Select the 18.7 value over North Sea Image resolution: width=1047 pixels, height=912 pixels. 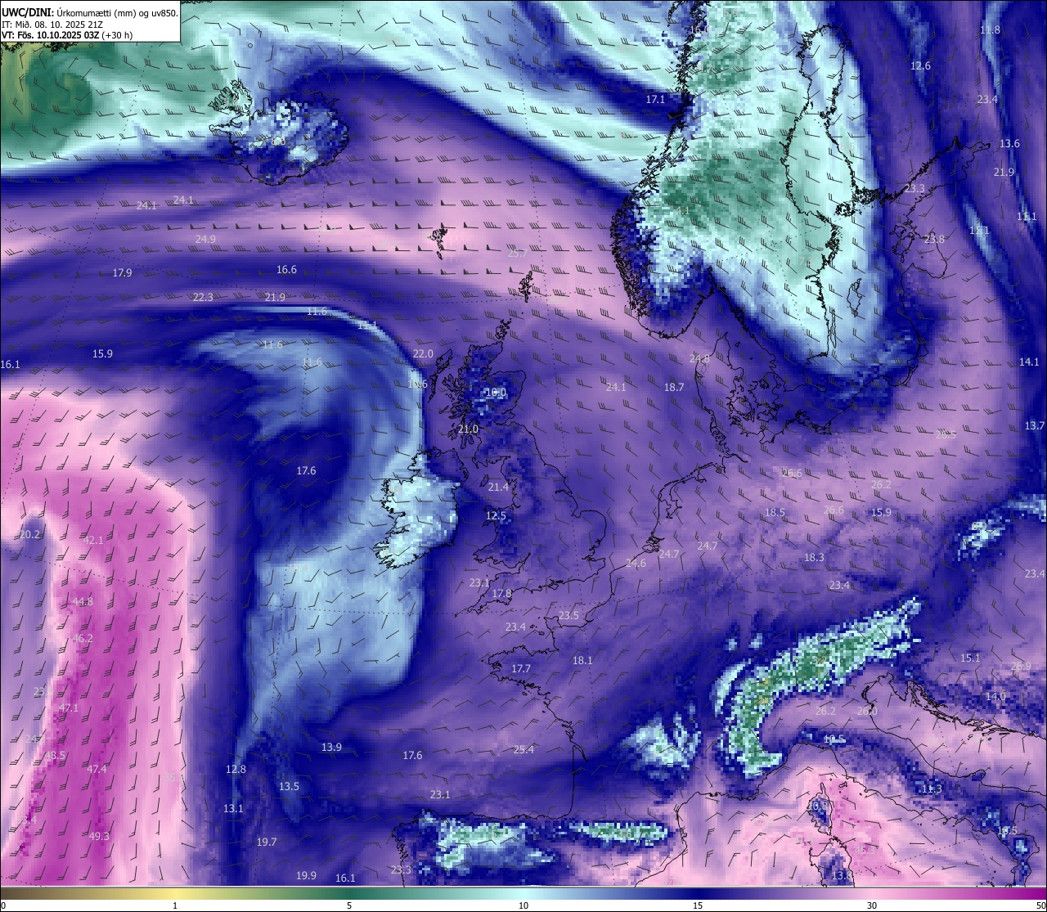pyautogui.click(x=674, y=388)
